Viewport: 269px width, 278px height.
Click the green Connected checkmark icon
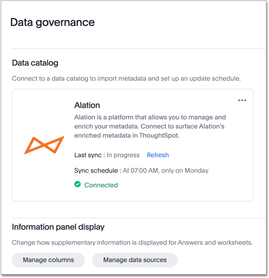click(x=78, y=185)
